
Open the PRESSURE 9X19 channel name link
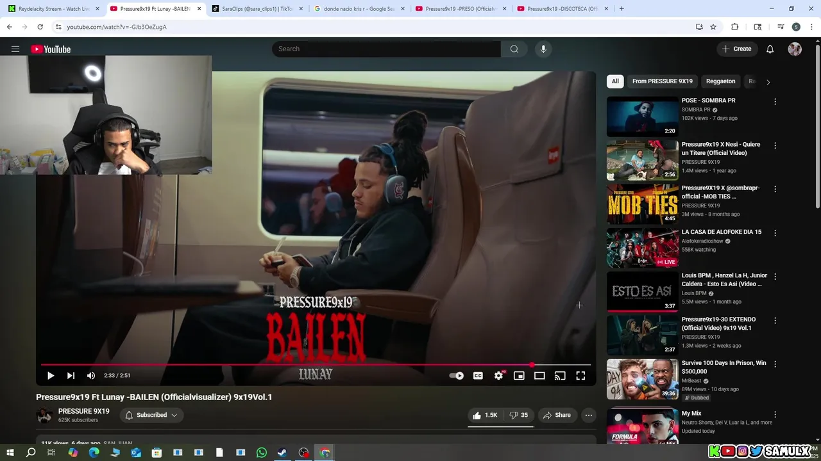click(x=83, y=411)
